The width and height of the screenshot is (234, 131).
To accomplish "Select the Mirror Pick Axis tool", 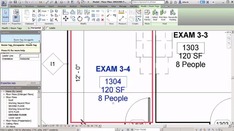I will click(80, 12).
